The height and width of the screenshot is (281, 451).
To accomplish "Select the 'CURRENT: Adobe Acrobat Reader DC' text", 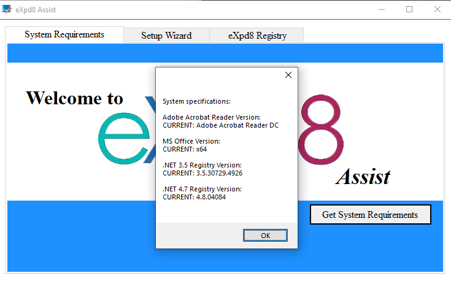I will point(221,125).
